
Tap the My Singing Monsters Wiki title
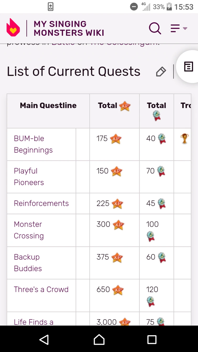(x=69, y=28)
